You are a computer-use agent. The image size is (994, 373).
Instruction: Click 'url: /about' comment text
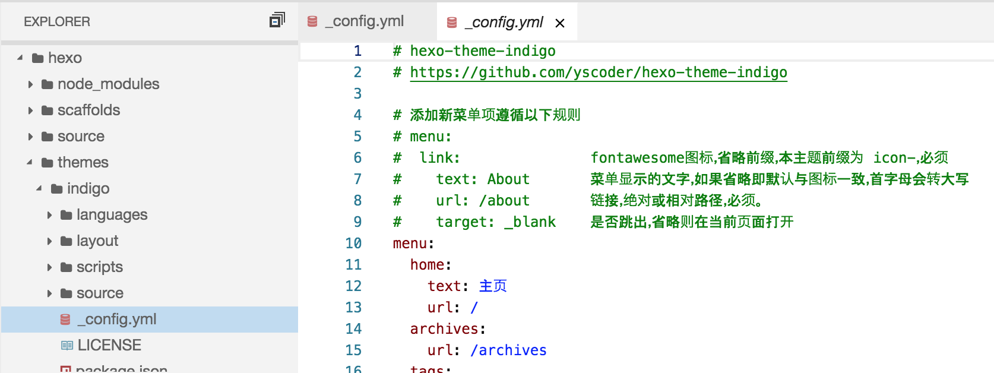point(483,201)
